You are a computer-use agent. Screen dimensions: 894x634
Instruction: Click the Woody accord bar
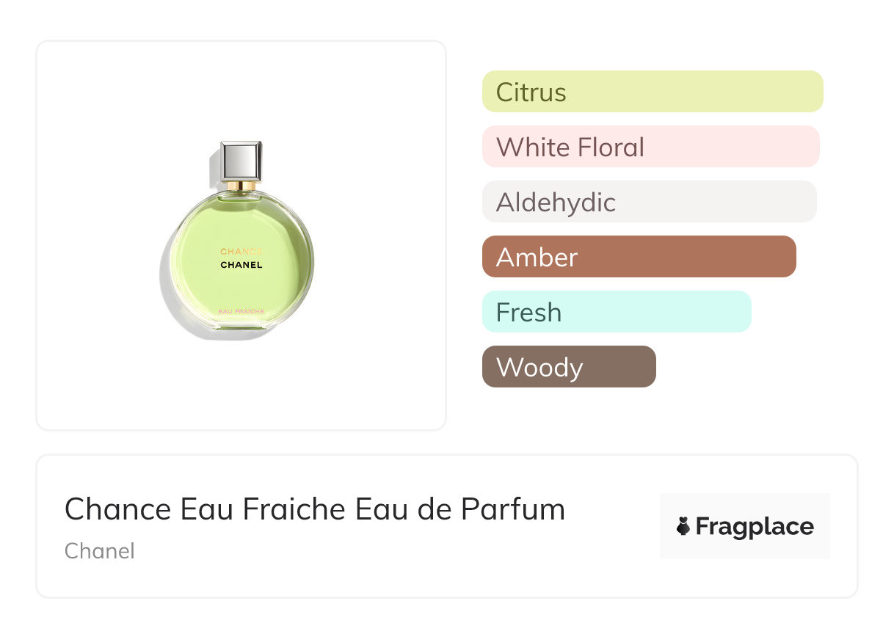569,367
